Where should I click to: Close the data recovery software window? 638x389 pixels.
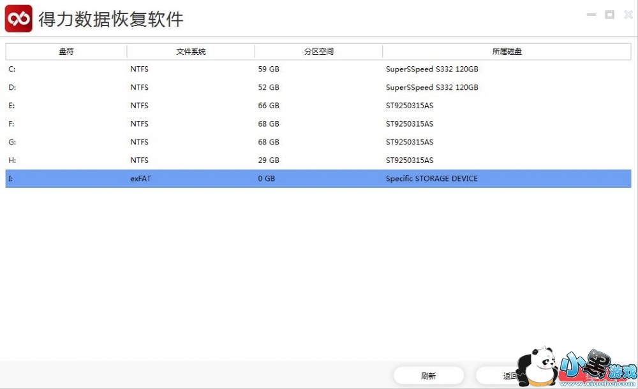[627, 15]
